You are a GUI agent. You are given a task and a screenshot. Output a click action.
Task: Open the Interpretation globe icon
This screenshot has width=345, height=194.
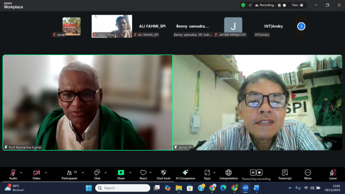229,173
